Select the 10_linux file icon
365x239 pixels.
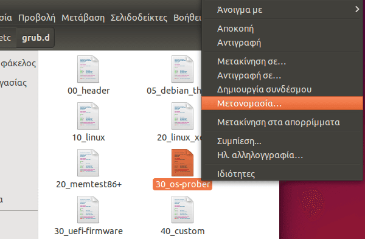pyautogui.click(x=88, y=116)
